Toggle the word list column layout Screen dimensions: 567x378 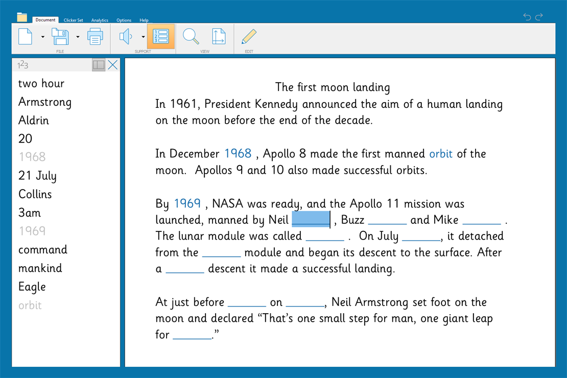click(98, 64)
